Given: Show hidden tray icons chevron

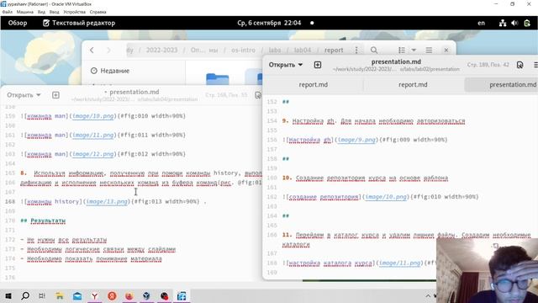Looking at the screenshot, I should (428, 295).
